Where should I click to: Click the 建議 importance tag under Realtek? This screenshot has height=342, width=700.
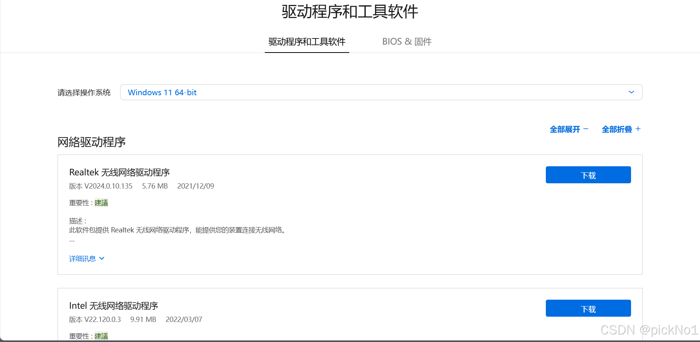pos(101,203)
